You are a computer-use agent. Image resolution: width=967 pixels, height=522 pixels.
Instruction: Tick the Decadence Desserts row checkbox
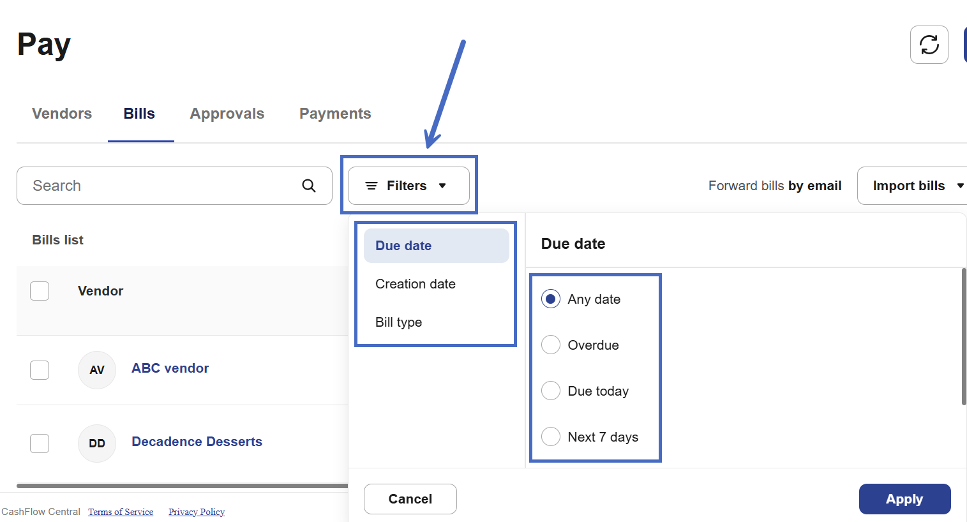40,444
